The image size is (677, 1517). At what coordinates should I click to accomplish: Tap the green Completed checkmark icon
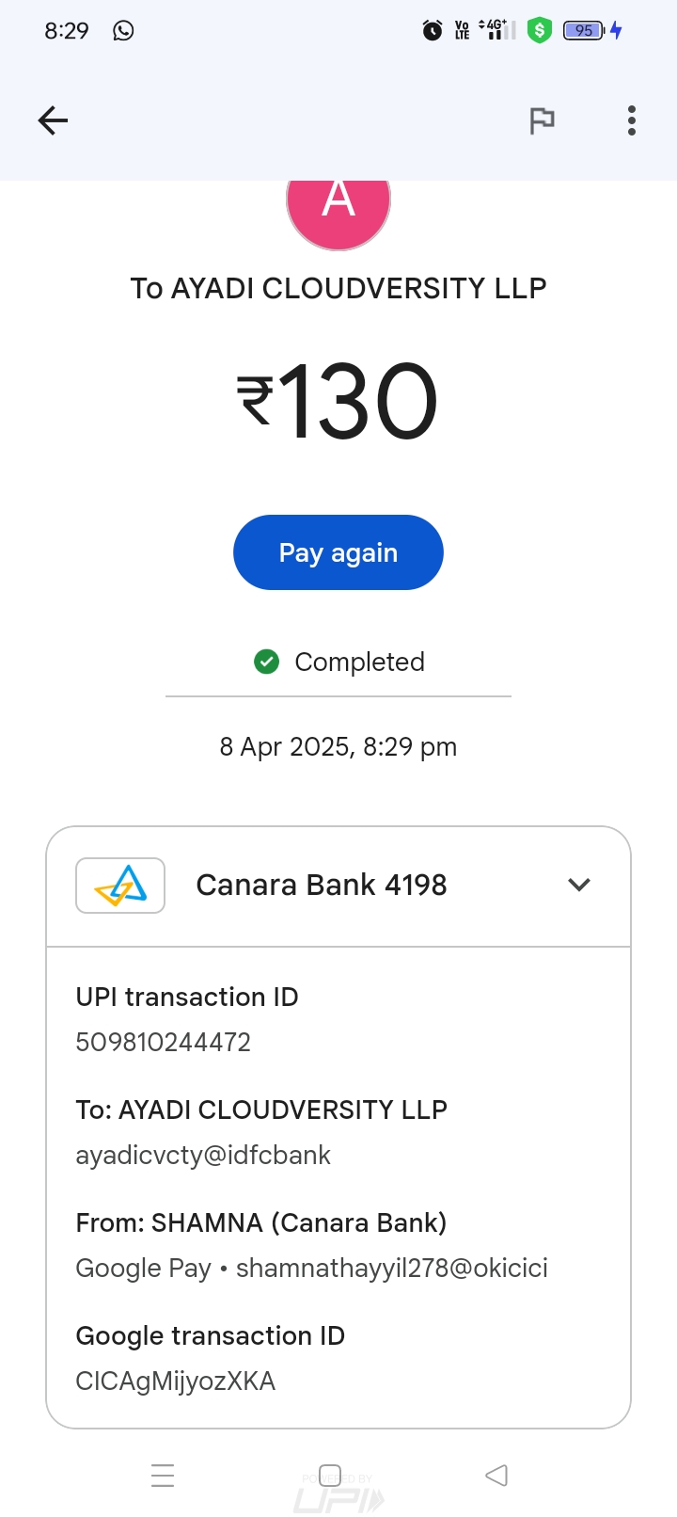(267, 662)
